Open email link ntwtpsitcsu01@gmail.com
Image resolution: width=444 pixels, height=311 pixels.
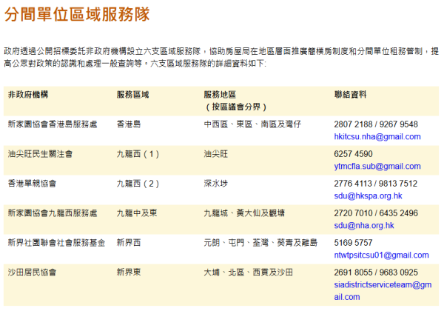381,255
